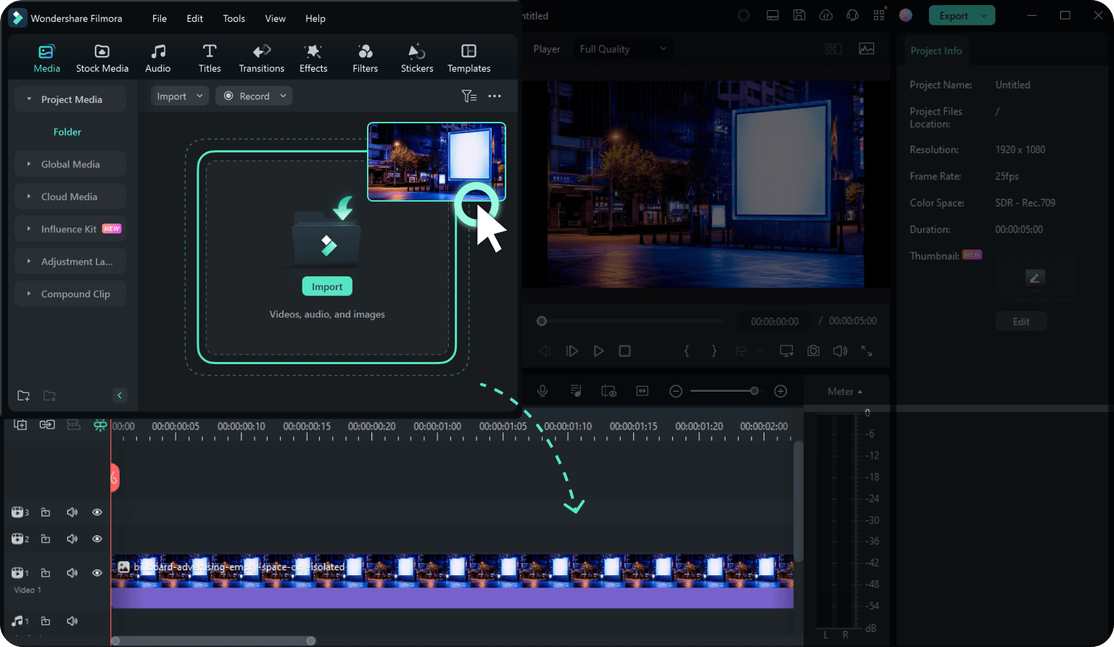The height and width of the screenshot is (647, 1114).
Task: Expand the Influence Kit section
Action: (70, 228)
